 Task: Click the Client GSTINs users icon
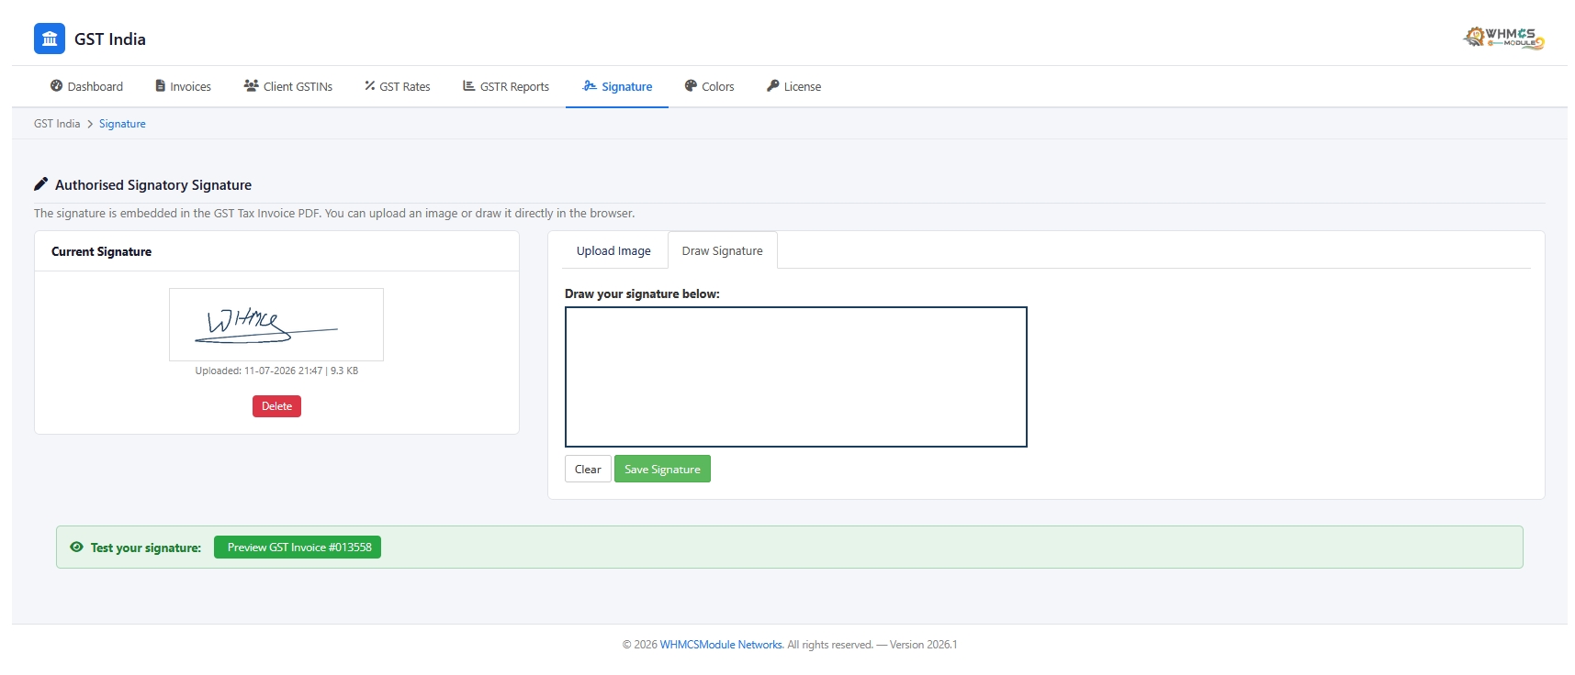(251, 85)
